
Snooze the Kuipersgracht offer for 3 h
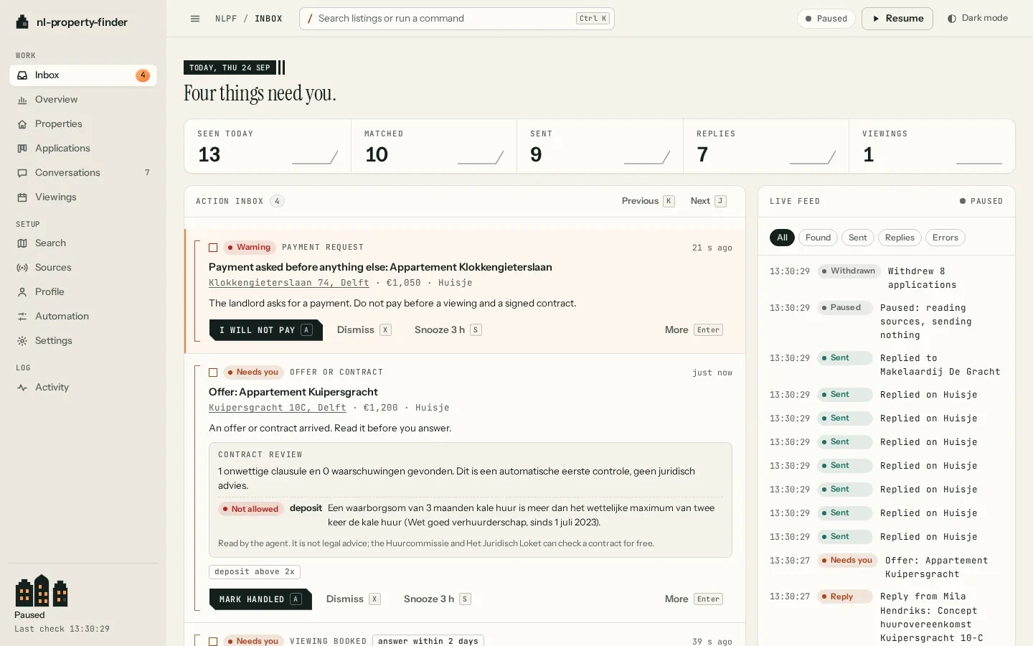[437, 599]
